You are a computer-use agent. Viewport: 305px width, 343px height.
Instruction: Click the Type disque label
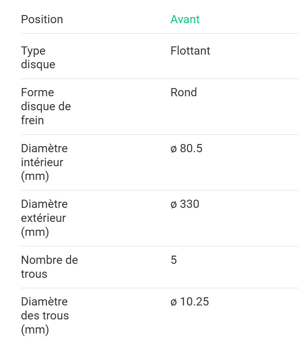tap(38, 58)
